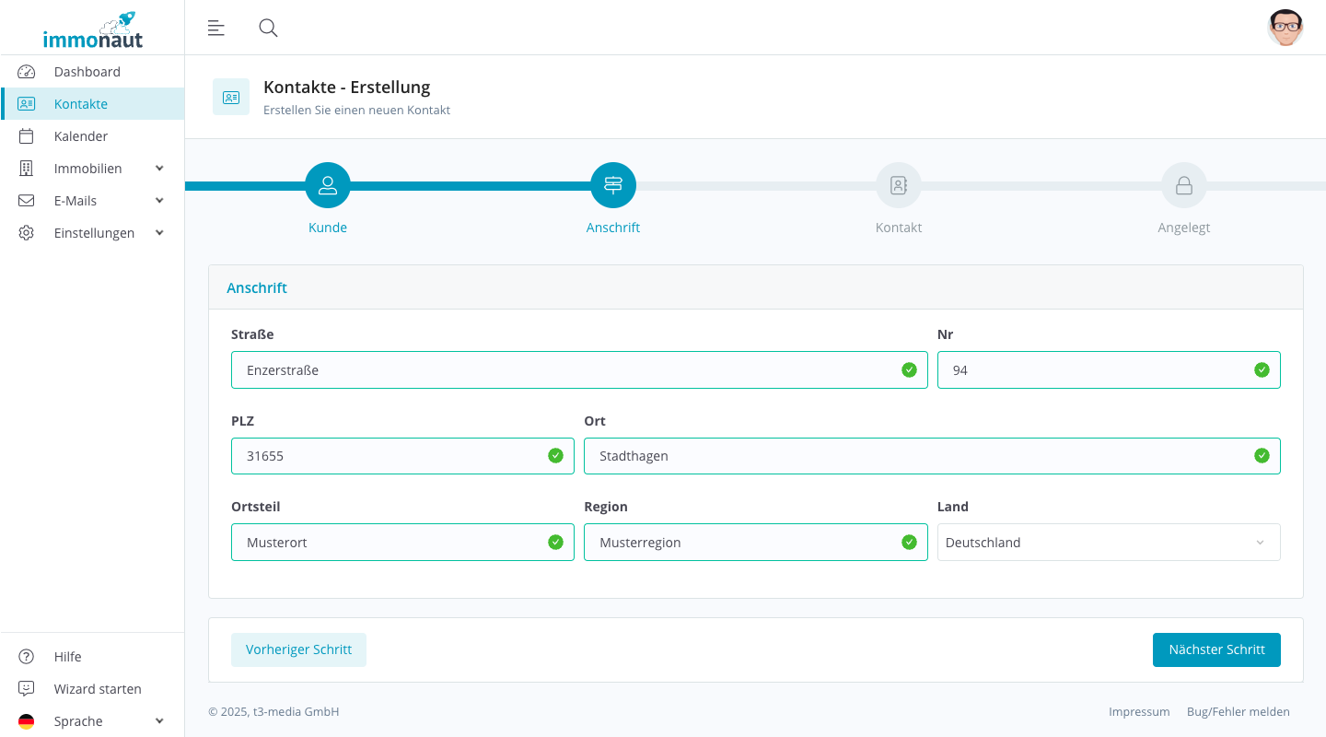Open the Sprache language selector
Viewport: 1326px width, 737px height.
[x=92, y=721]
